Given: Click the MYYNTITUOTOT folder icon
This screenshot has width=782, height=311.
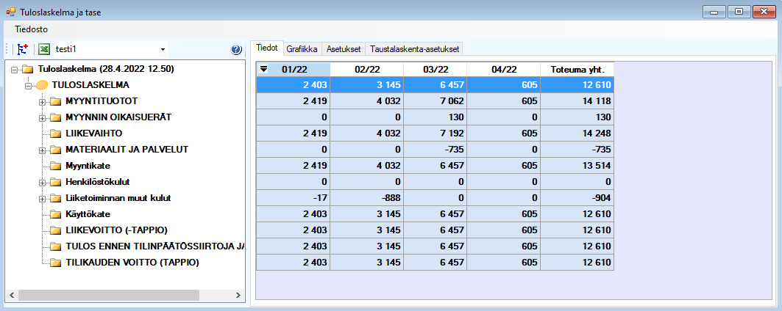Looking at the screenshot, I should click(x=55, y=101).
